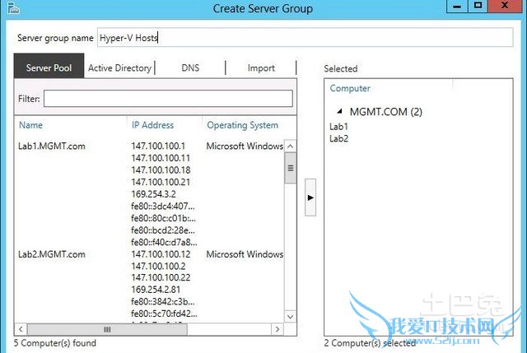This screenshot has width=527, height=353.
Task: Click Microsoft Windows text in Lab1 row
Action: (245, 146)
